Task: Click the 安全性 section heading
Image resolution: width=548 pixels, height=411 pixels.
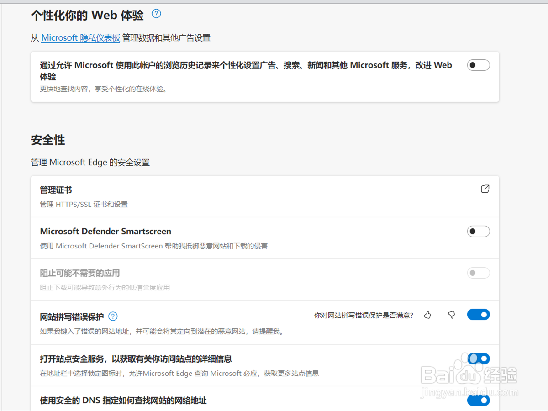Action: pos(48,140)
